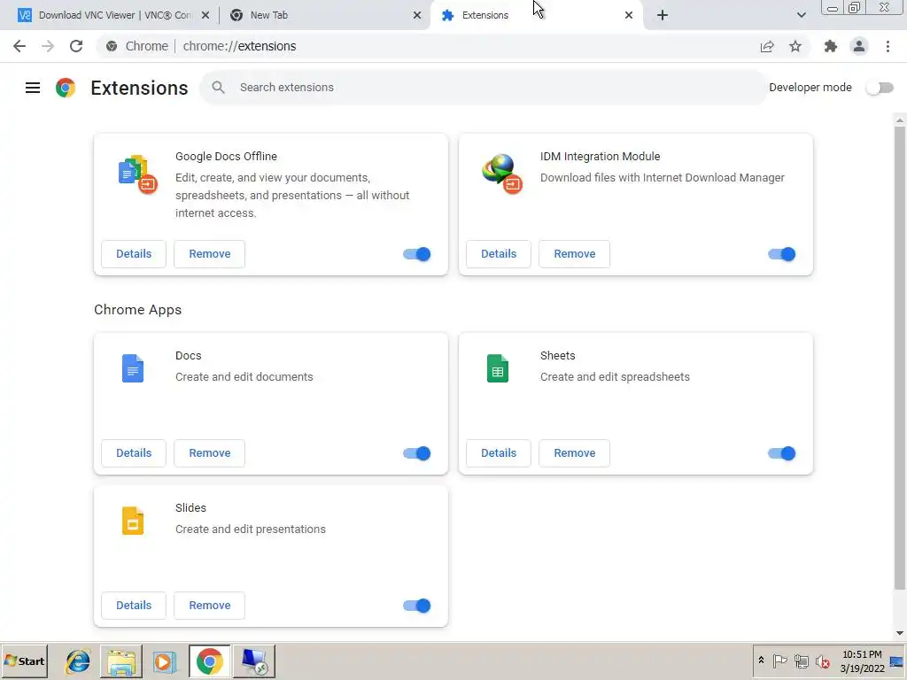Close the Extensions tab
The height and width of the screenshot is (680, 907).
629,15
